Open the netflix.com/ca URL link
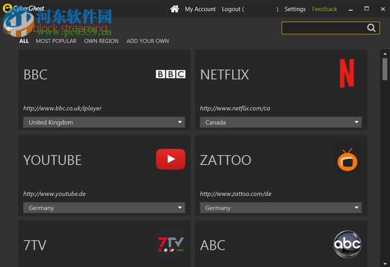The height and width of the screenshot is (267, 390). click(235, 108)
